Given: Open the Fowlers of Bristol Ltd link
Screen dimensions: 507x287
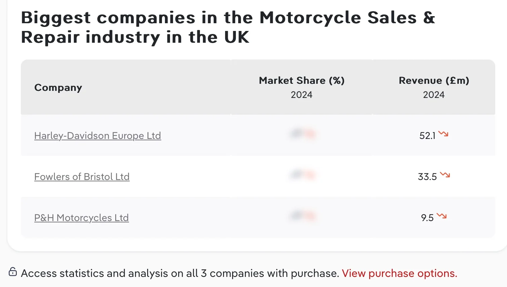Looking at the screenshot, I should pos(82,177).
